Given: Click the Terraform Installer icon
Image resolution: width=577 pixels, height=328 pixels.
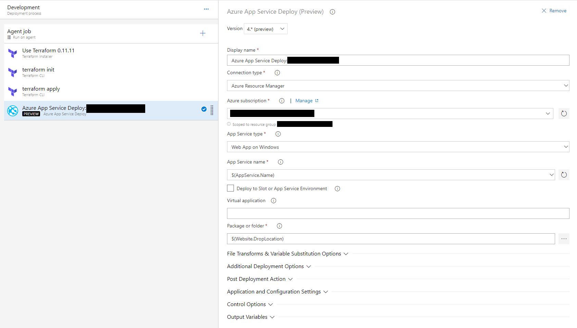Looking at the screenshot, I should [x=13, y=53].
